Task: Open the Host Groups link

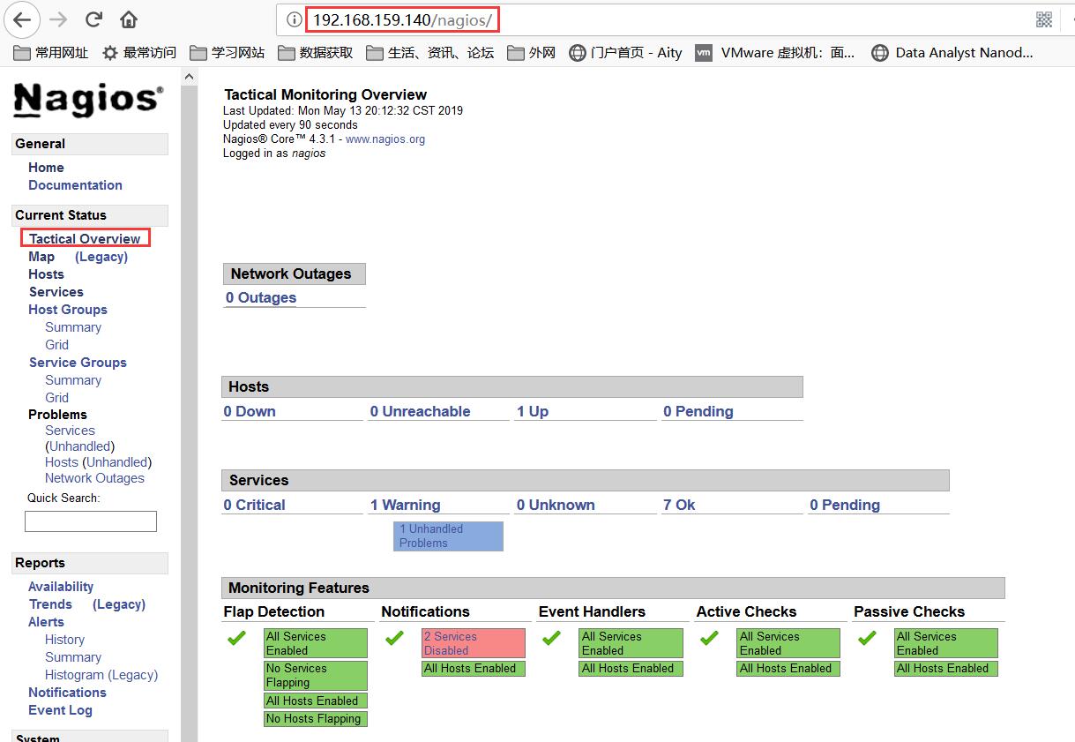Action: click(68, 310)
